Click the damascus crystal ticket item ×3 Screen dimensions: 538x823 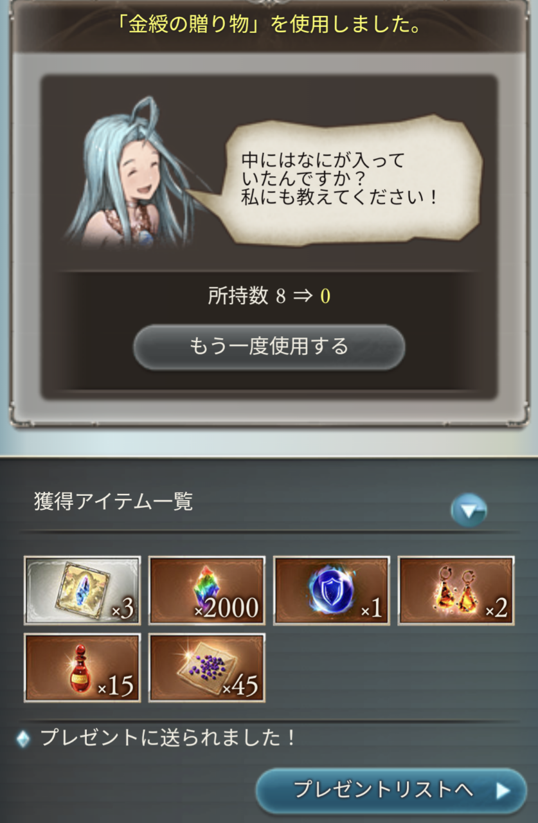click(82, 590)
